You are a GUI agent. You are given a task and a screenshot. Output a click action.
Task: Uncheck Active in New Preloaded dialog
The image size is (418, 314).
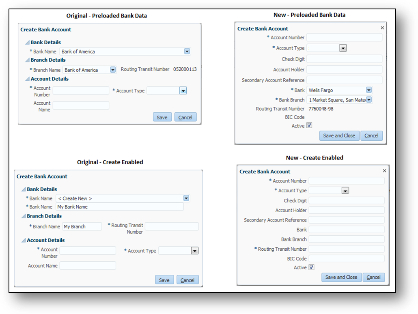click(309, 126)
